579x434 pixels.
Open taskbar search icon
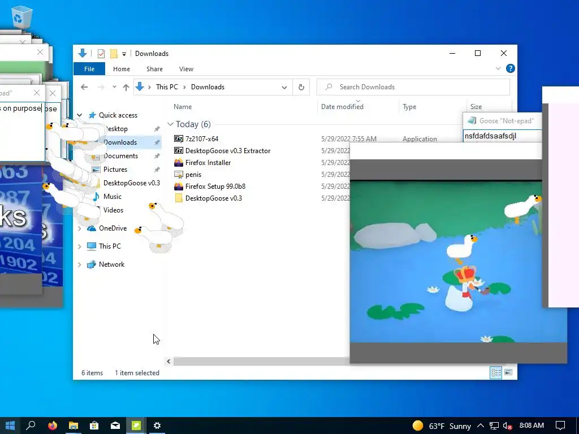click(31, 426)
